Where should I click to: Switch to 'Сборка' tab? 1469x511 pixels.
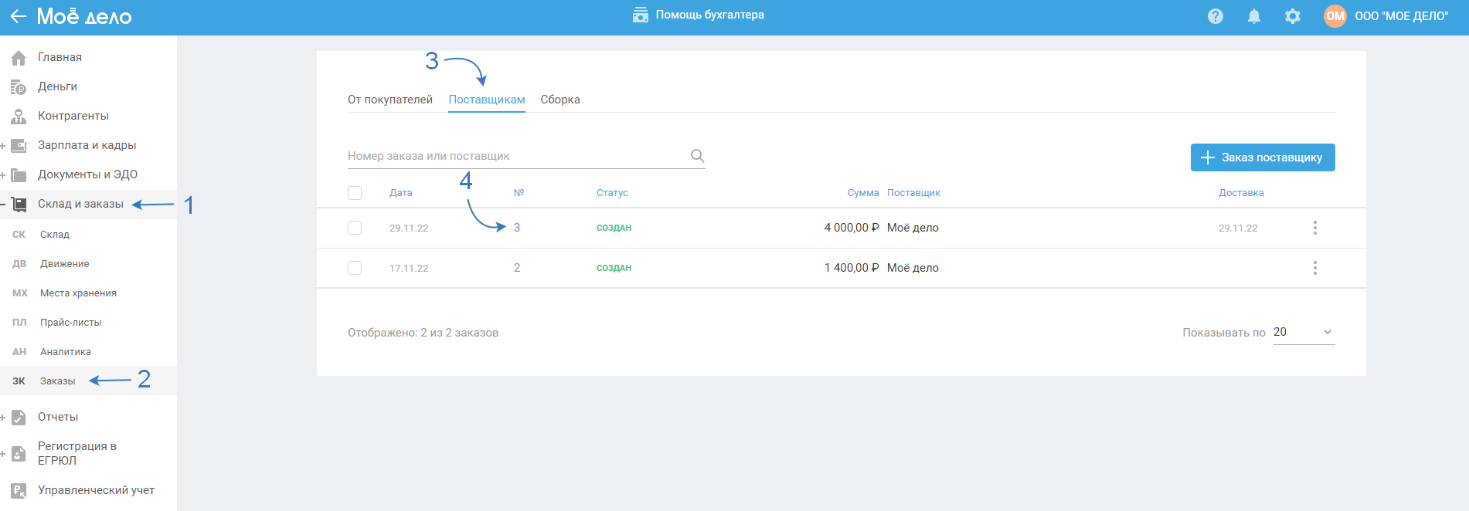pos(560,100)
